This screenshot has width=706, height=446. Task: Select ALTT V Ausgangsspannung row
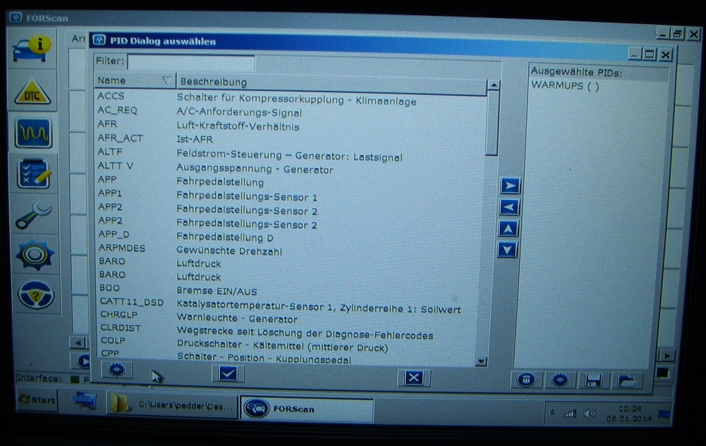290,168
